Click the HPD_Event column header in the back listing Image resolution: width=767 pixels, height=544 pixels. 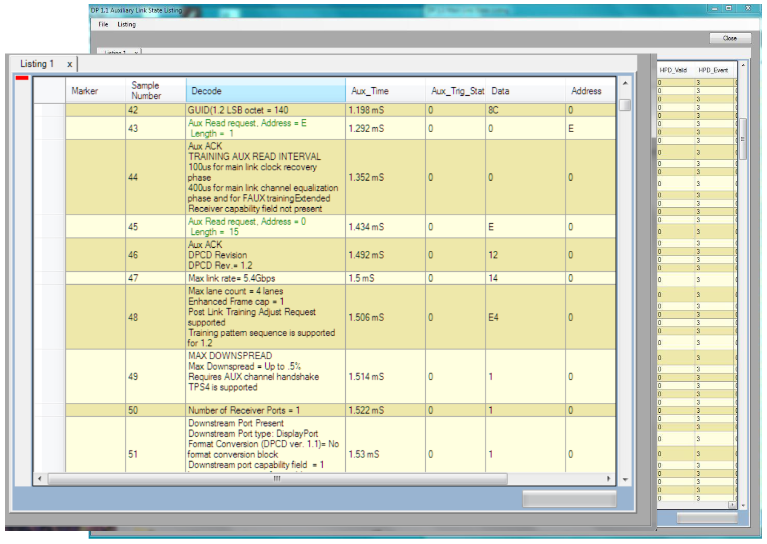tap(713, 70)
